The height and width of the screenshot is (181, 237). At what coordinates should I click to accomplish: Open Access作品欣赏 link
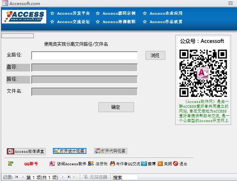pos(166,22)
